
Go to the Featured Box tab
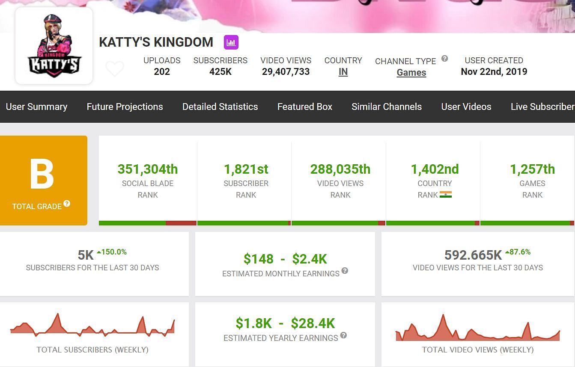(x=305, y=107)
